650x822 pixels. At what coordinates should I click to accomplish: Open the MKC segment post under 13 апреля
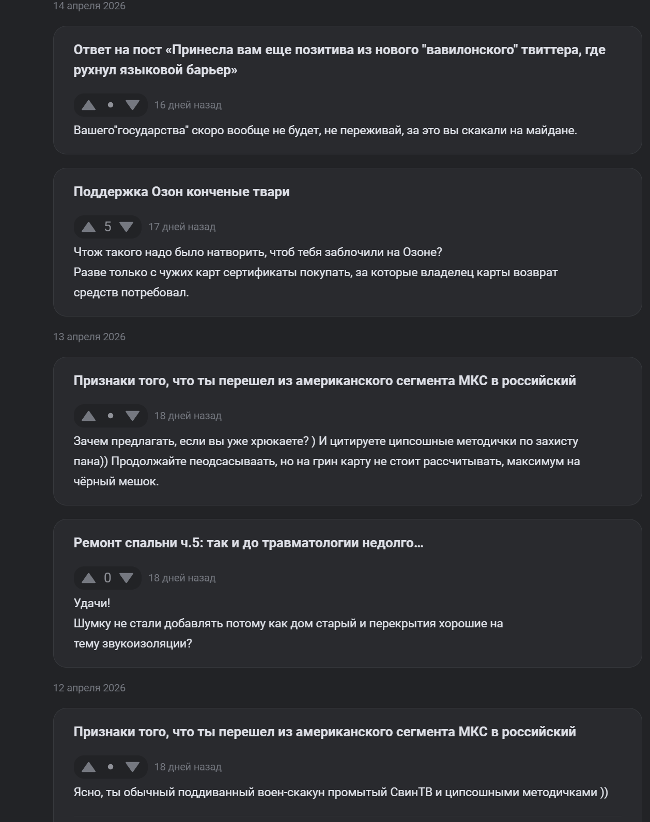click(x=324, y=381)
